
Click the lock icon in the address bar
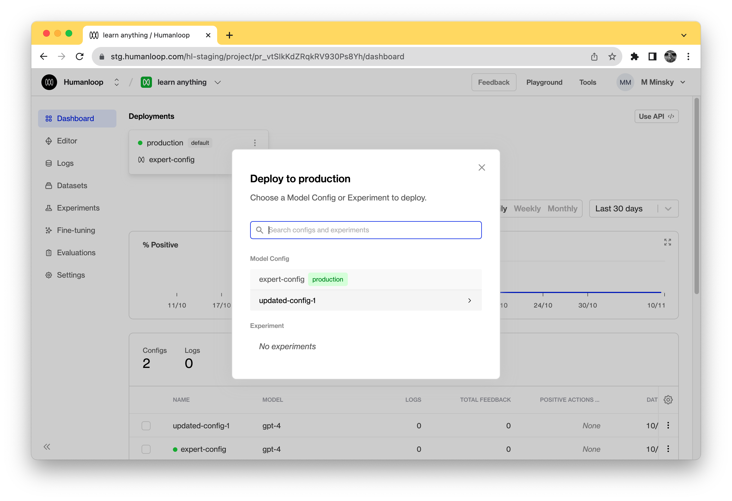(102, 56)
